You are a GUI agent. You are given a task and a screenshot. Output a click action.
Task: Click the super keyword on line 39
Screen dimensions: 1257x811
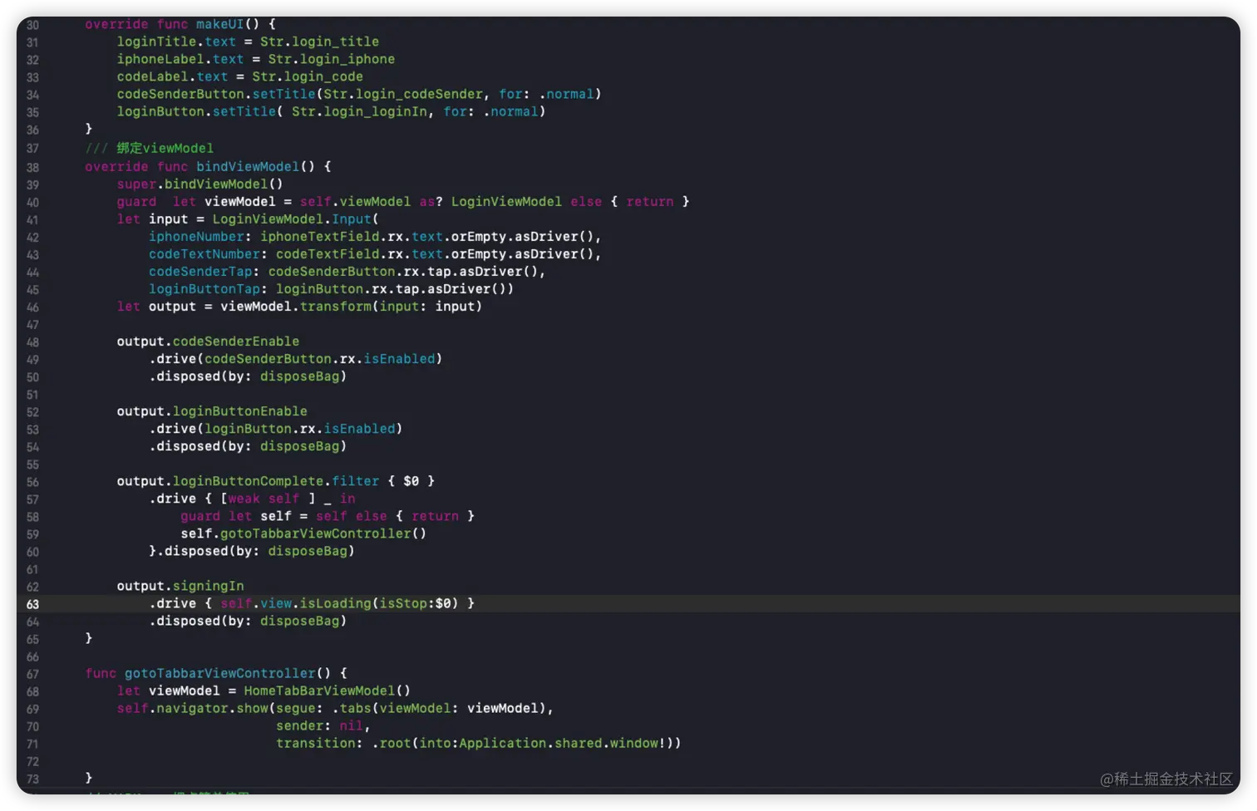[x=136, y=184]
